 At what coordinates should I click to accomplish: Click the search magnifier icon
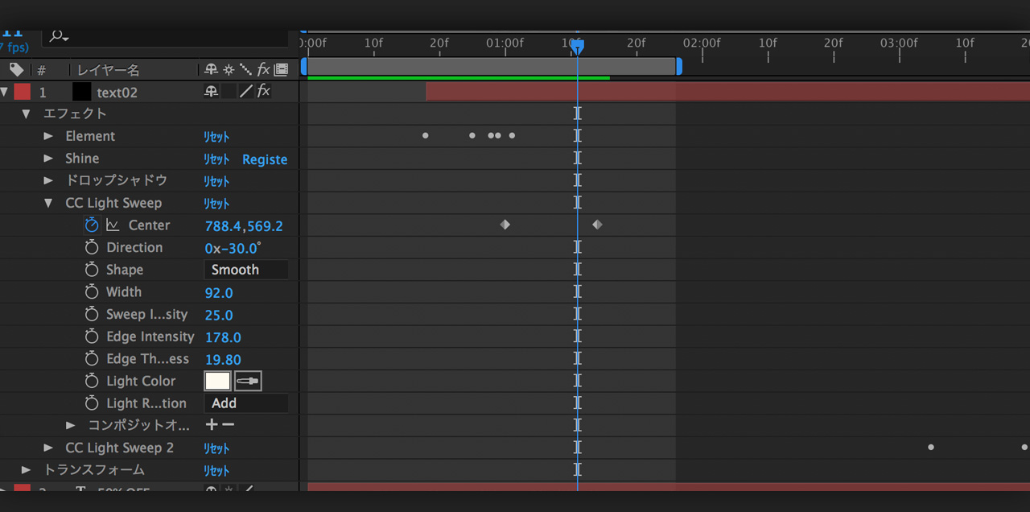[x=57, y=35]
